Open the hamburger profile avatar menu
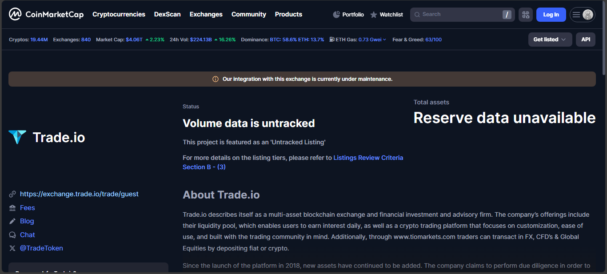 pyautogui.click(x=582, y=15)
